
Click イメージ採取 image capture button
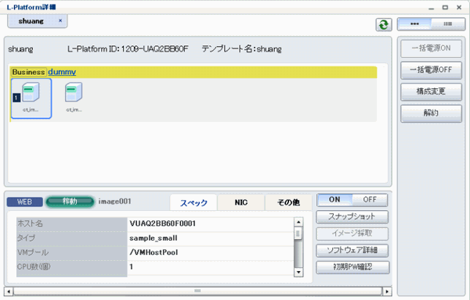coord(352,234)
